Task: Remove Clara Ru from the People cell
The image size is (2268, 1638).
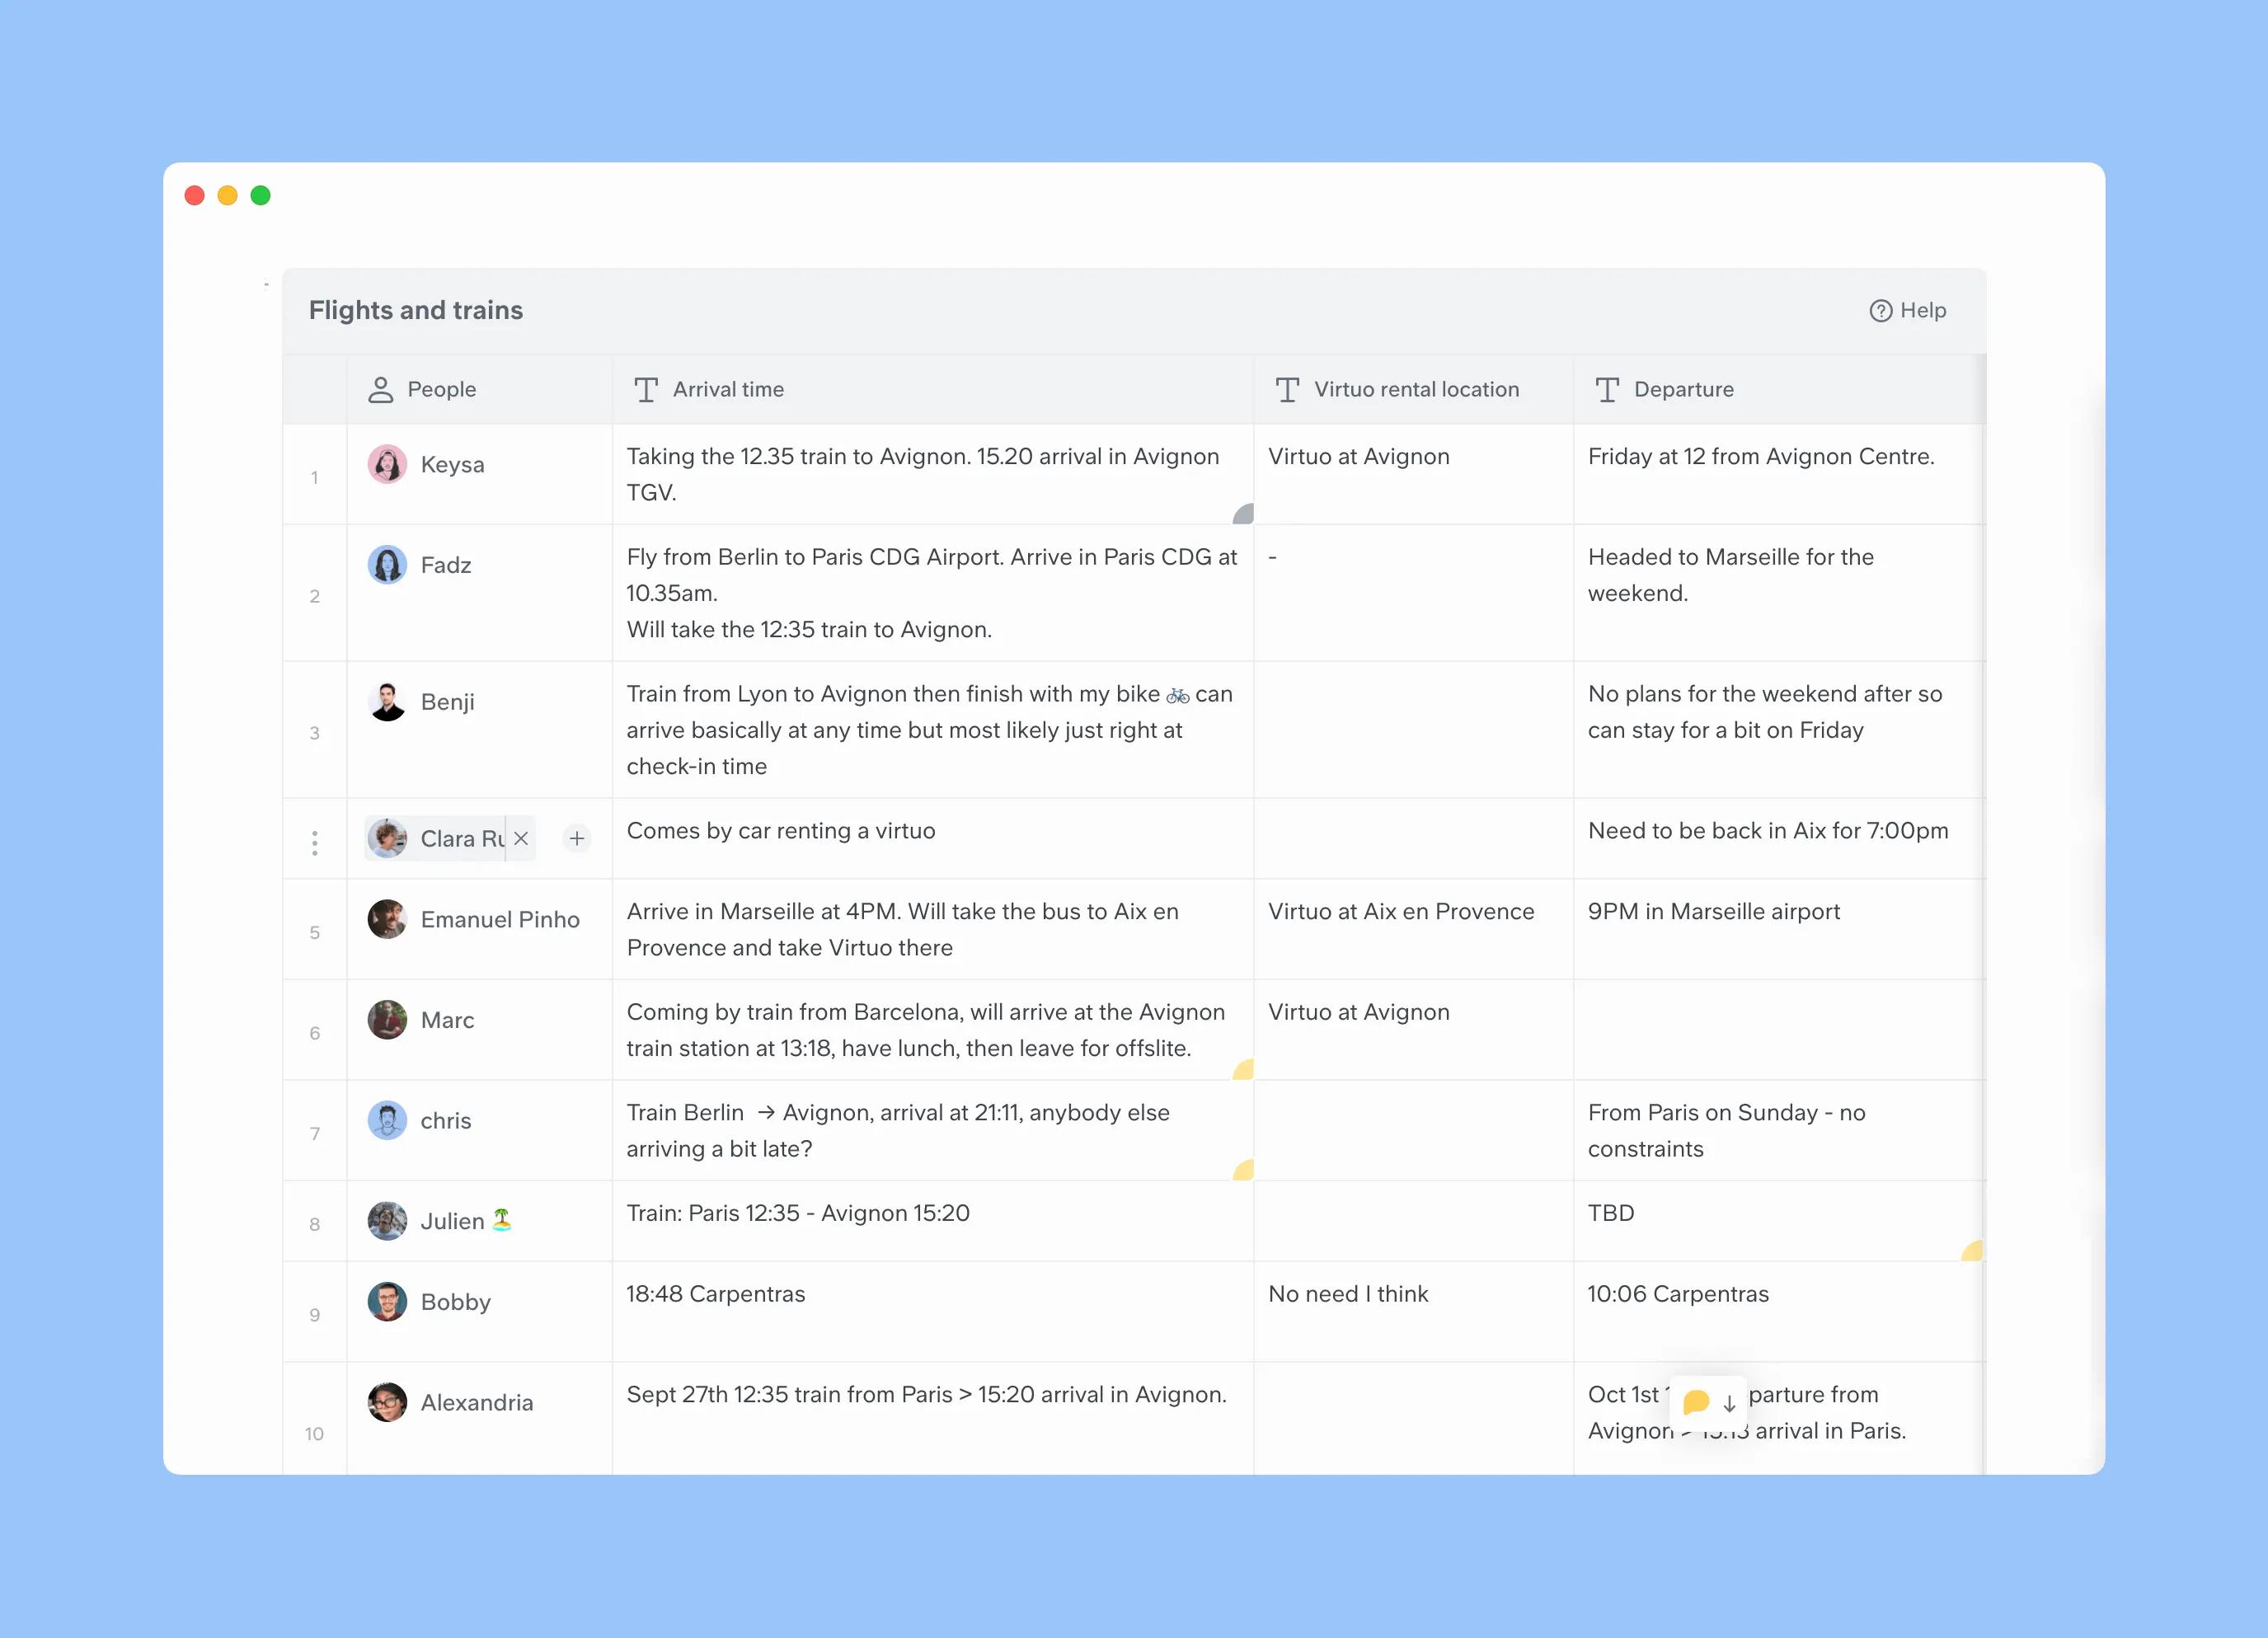Action: 521,838
